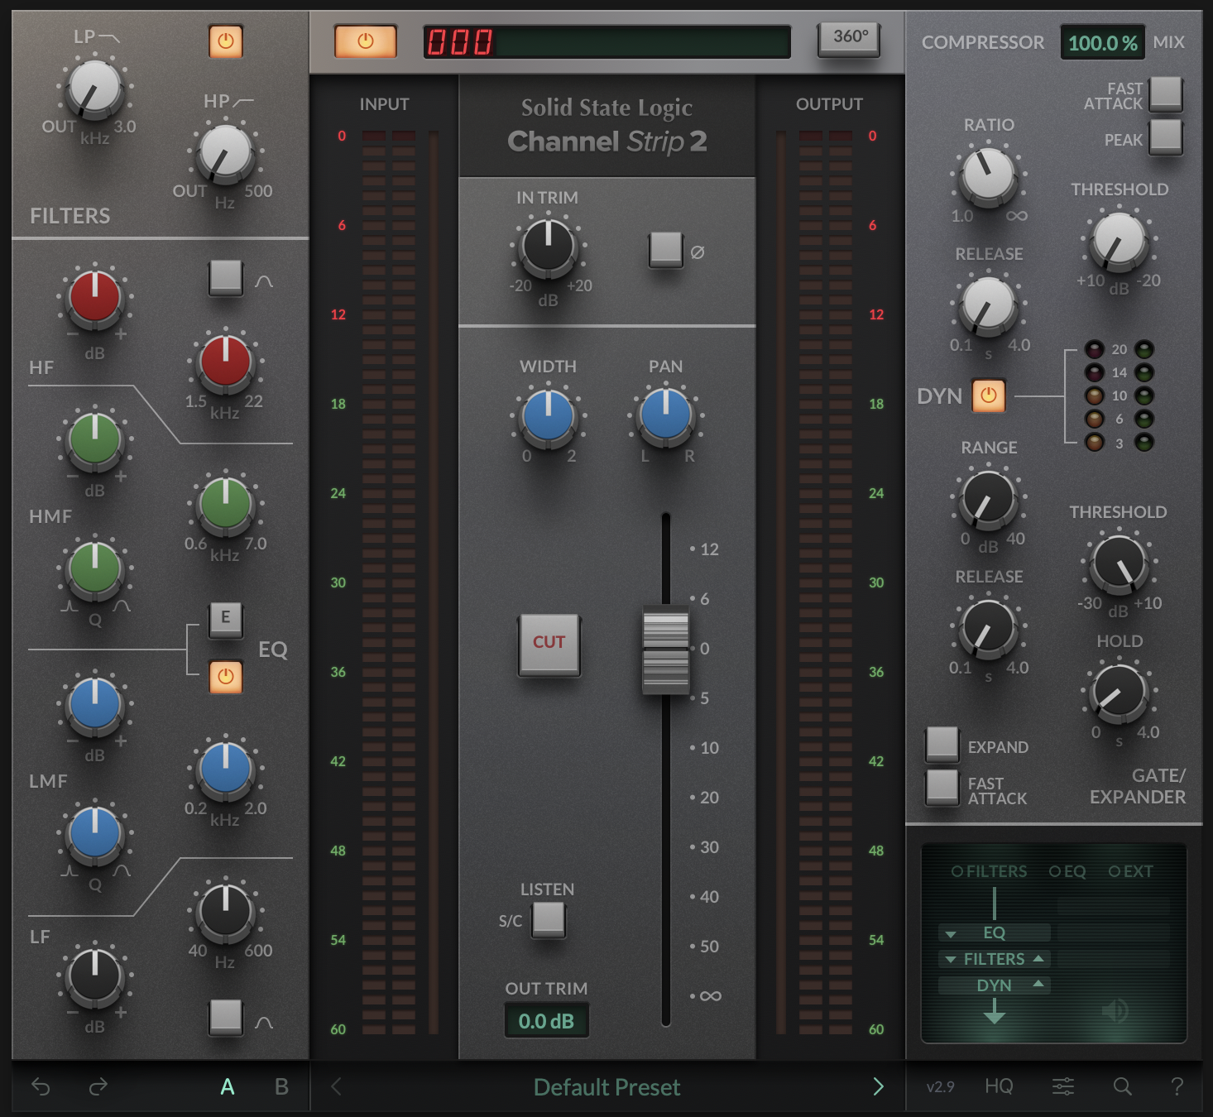This screenshot has height=1117, width=1213.
Task: Toggle the phase invert Ø button
Action: (665, 251)
